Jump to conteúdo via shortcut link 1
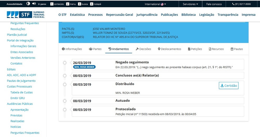Image resolution: width=260 pixels, height=137 pixels. pos(57,4)
